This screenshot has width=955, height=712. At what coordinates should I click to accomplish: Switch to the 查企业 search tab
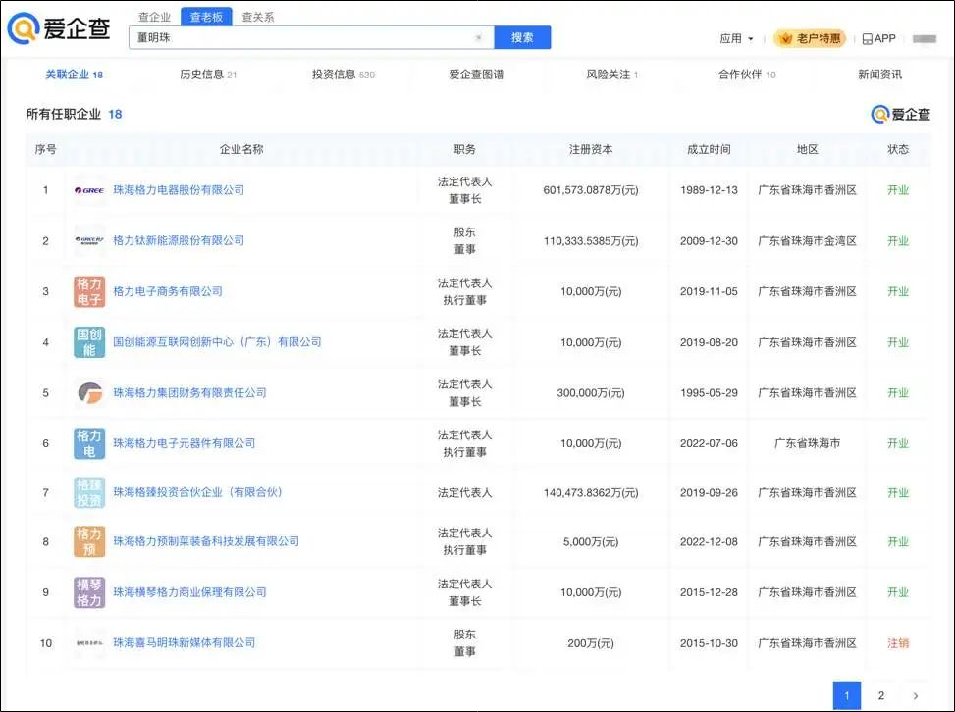[x=154, y=17]
